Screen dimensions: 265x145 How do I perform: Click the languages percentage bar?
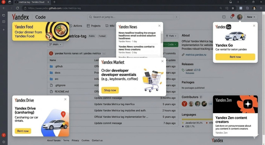pos(197,119)
